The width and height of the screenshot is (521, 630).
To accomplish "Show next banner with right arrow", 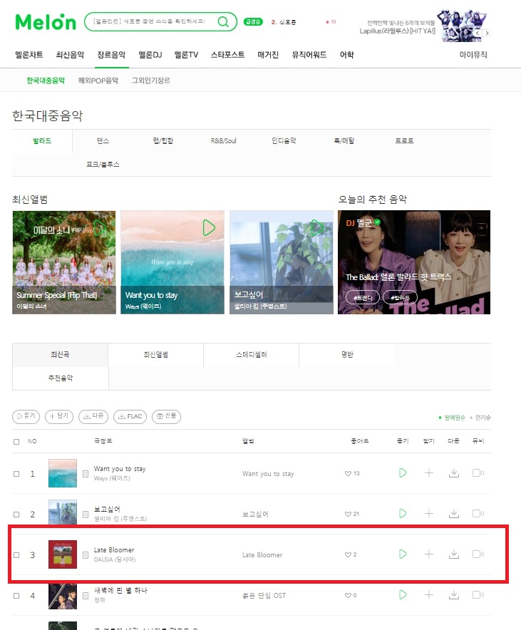I will click(x=487, y=33).
